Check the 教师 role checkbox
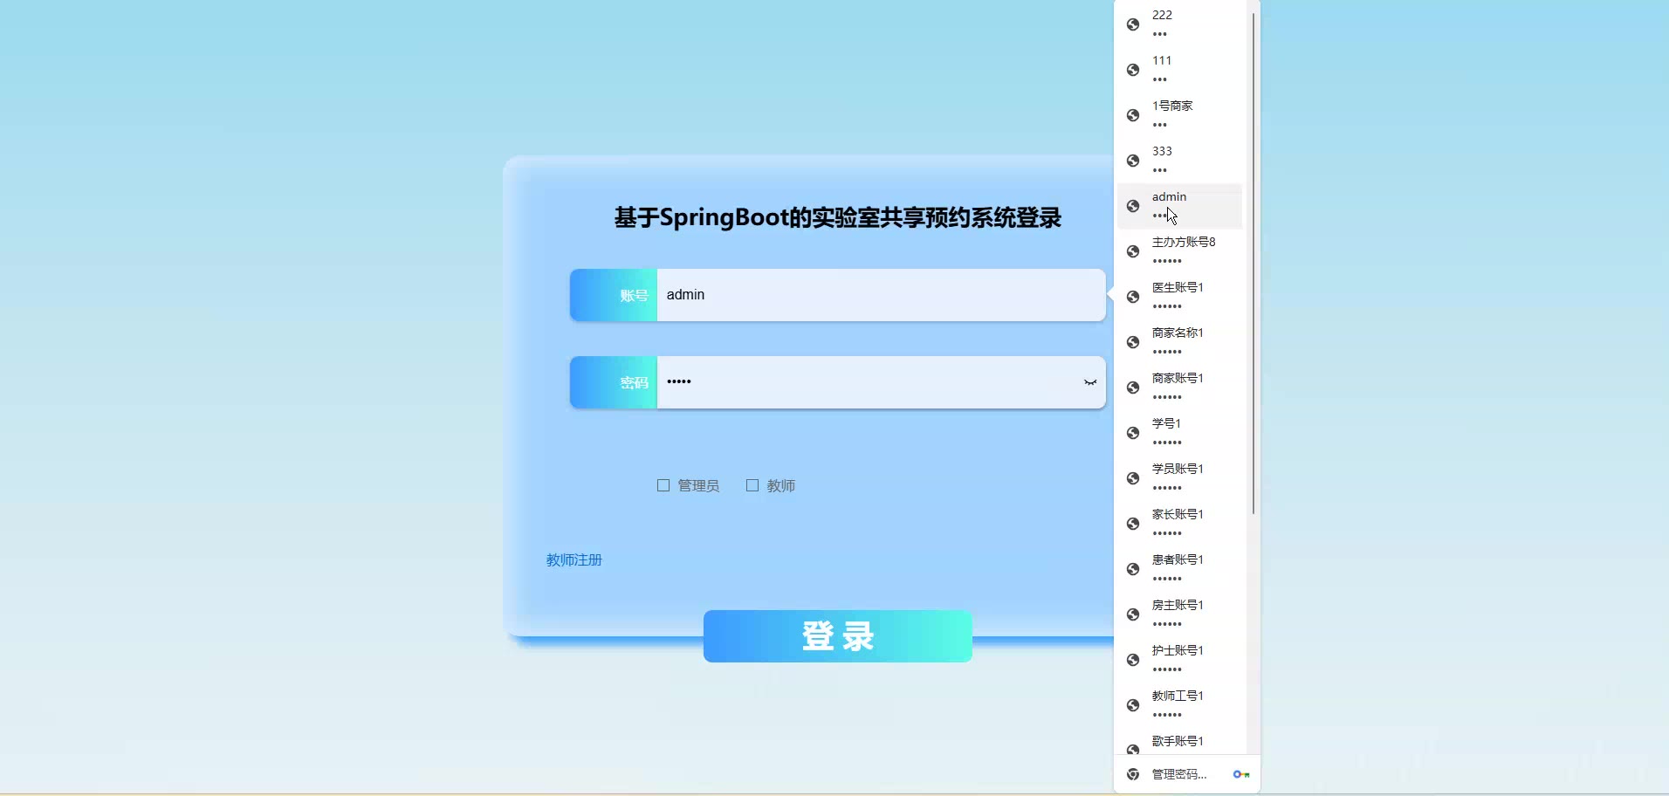1669x796 pixels. (x=752, y=485)
